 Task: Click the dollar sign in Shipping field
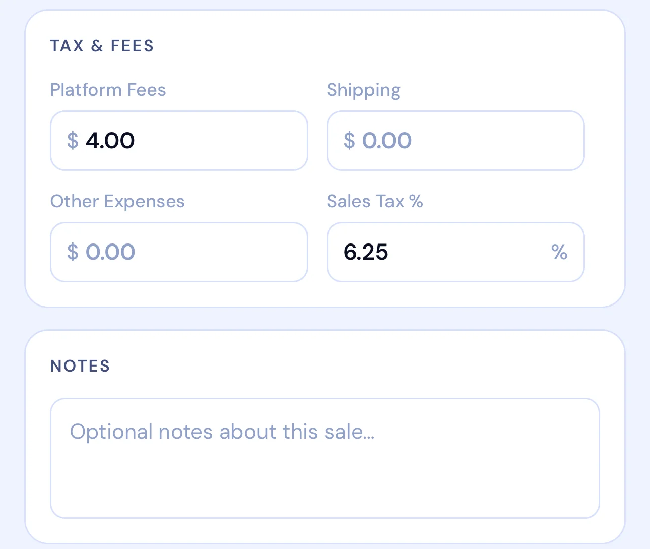click(350, 141)
